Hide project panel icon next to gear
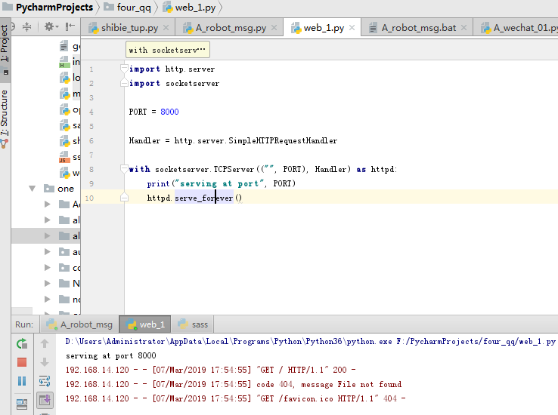 pos(70,26)
